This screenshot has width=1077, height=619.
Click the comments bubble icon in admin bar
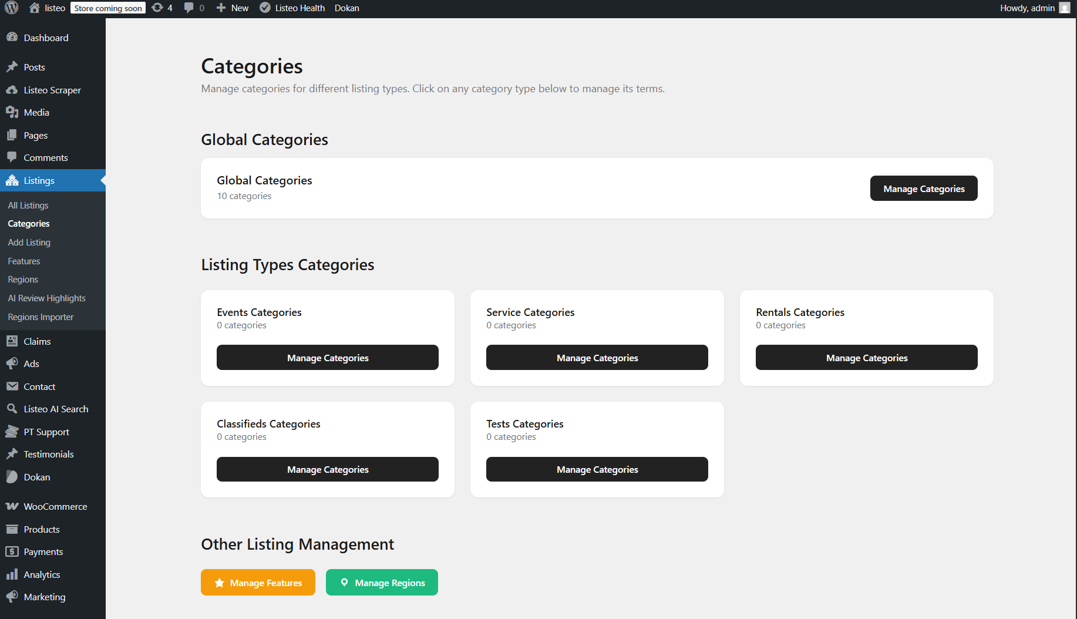(189, 8)
